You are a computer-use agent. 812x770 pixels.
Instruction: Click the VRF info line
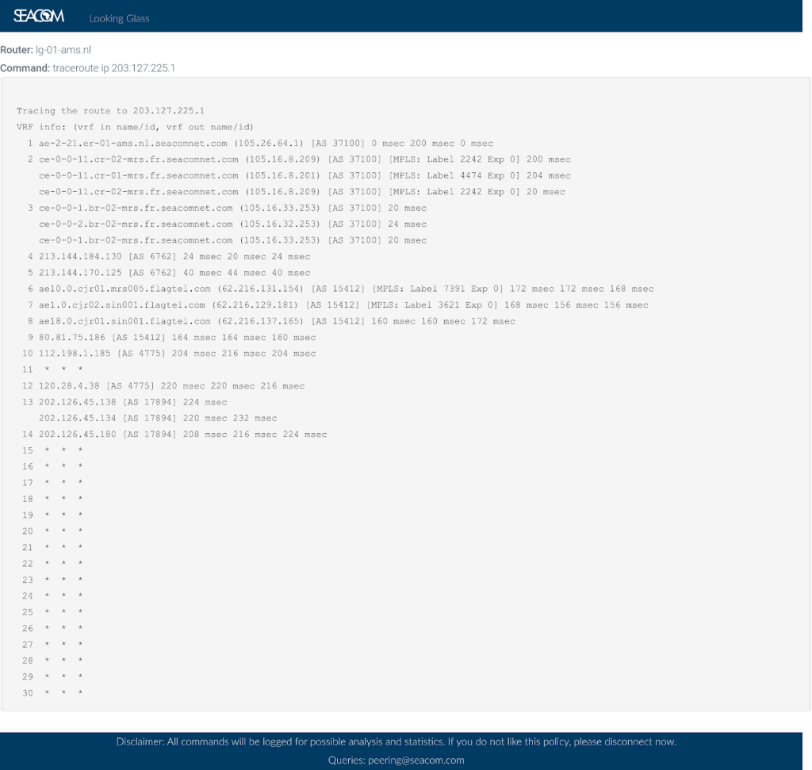135,127
